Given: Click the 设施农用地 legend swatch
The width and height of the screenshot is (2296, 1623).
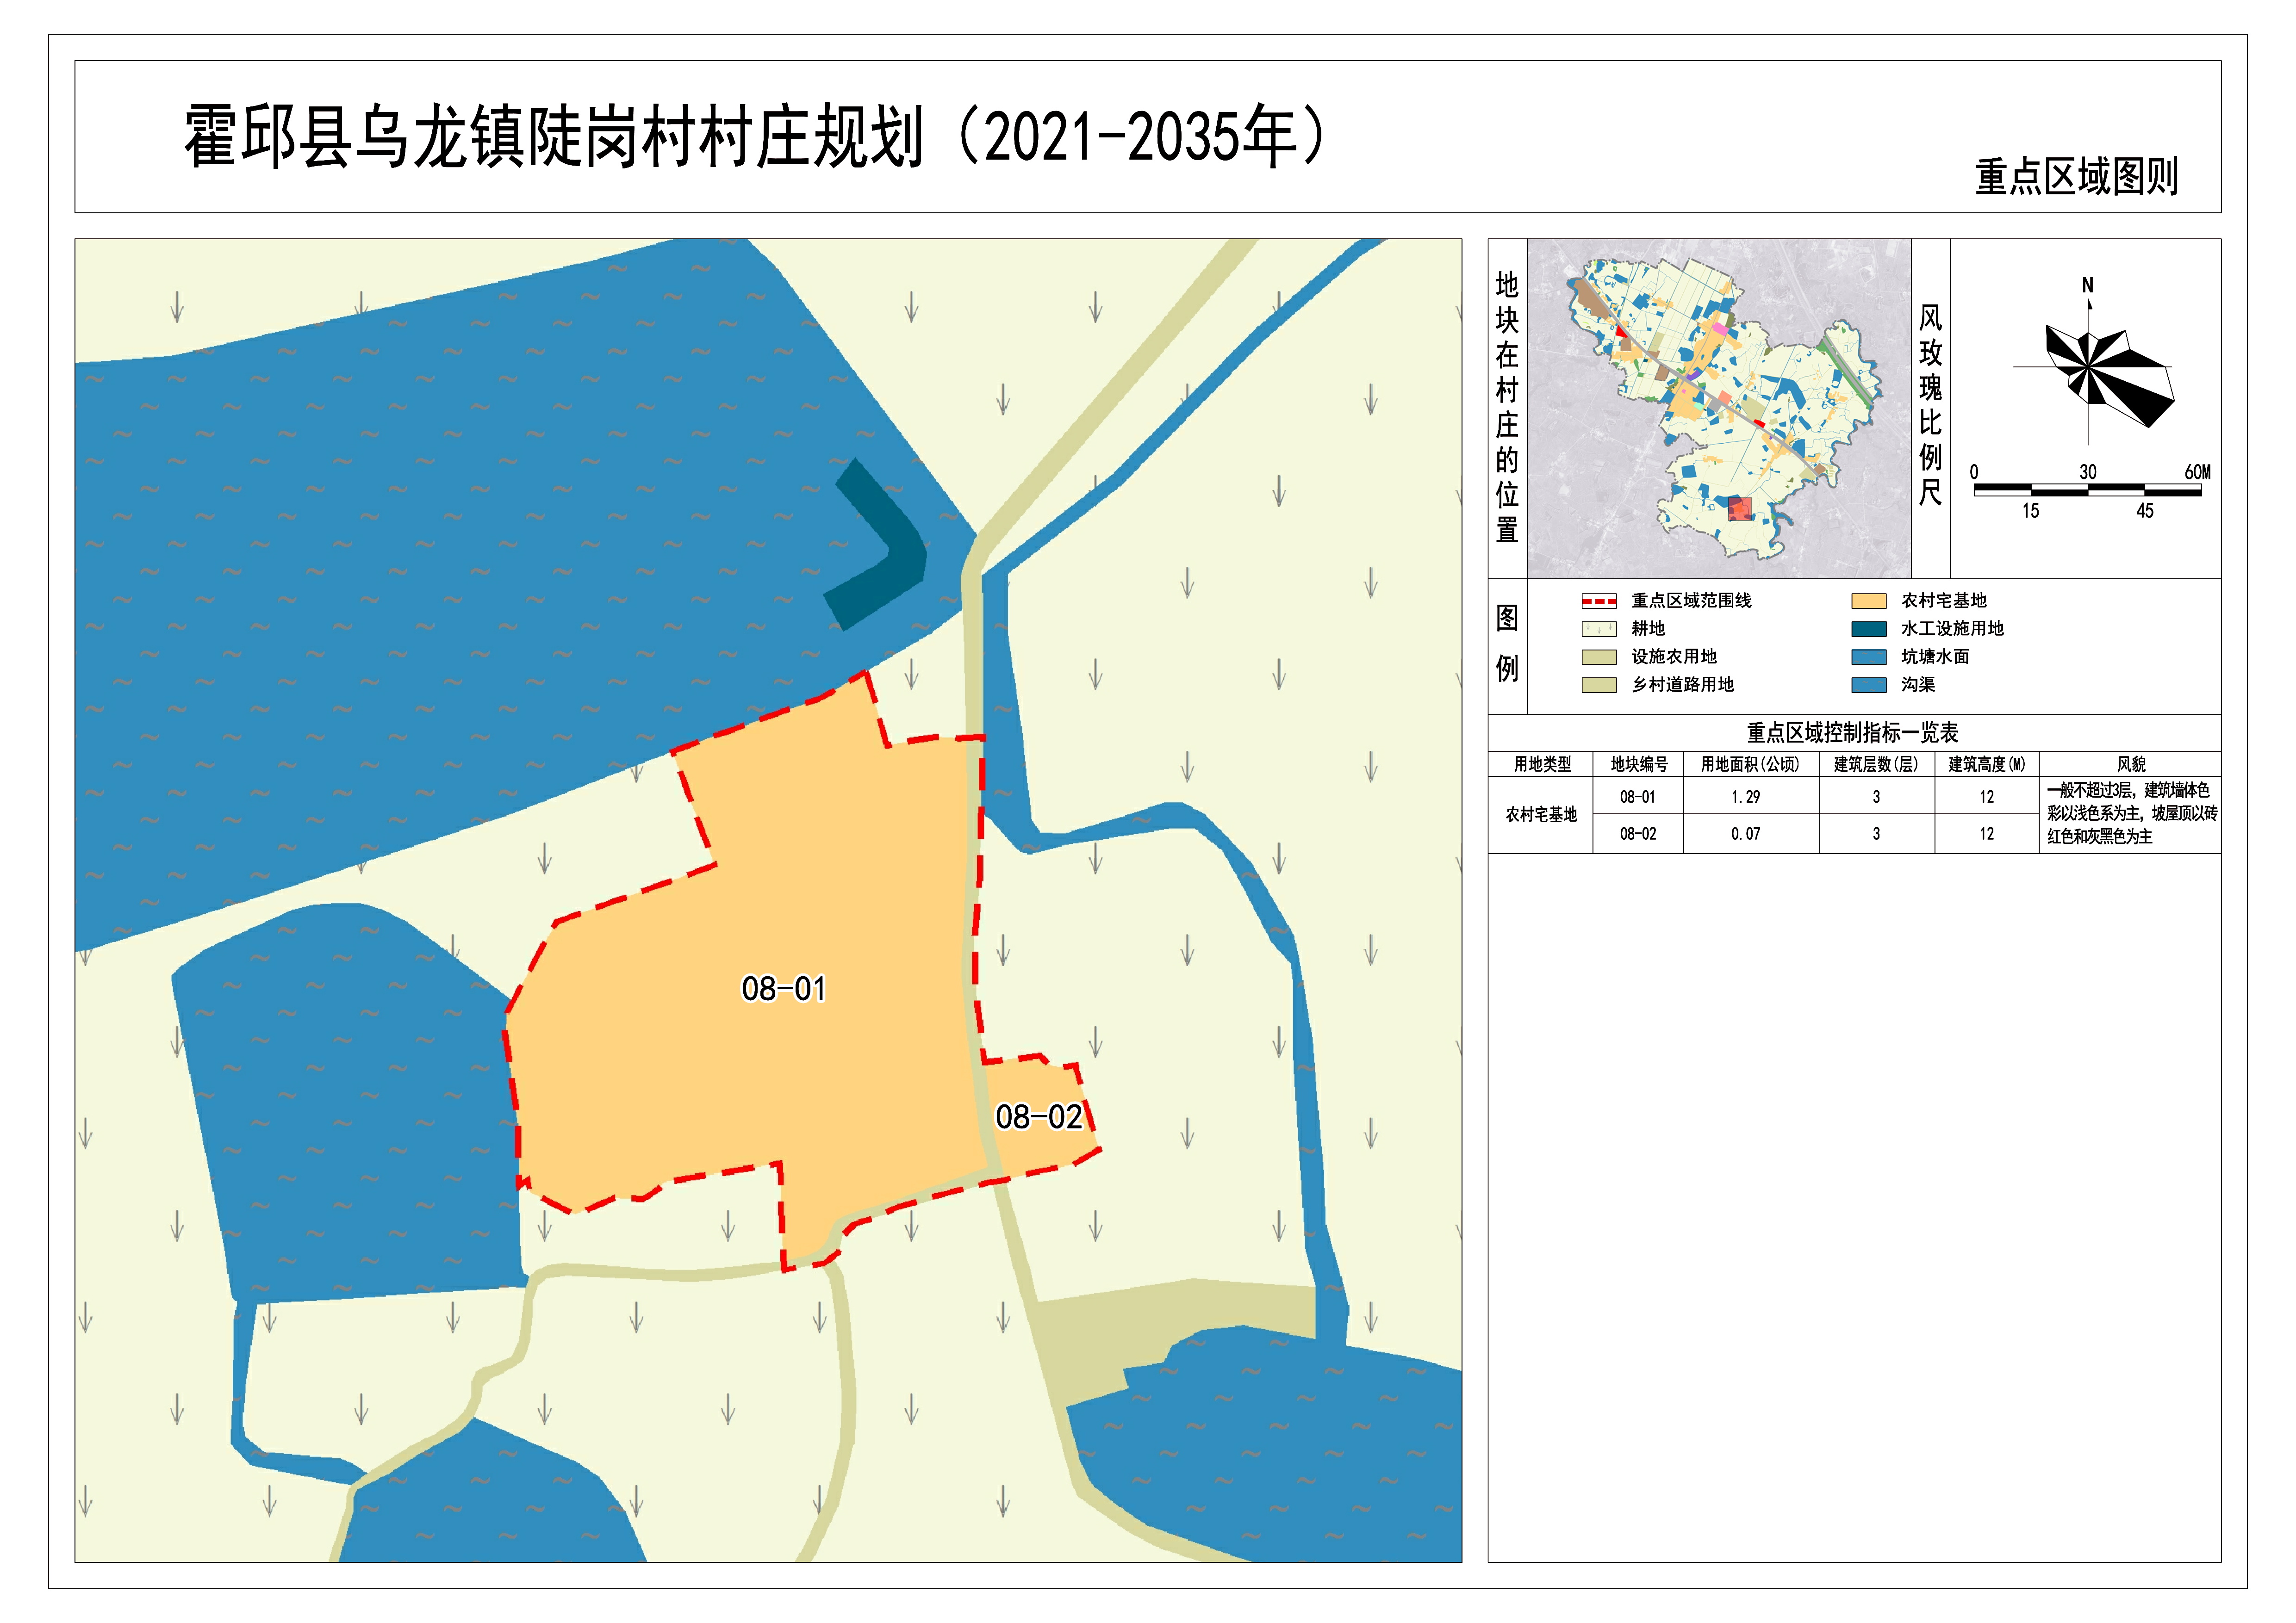Looking at the screenshot, I should 1598,657.
